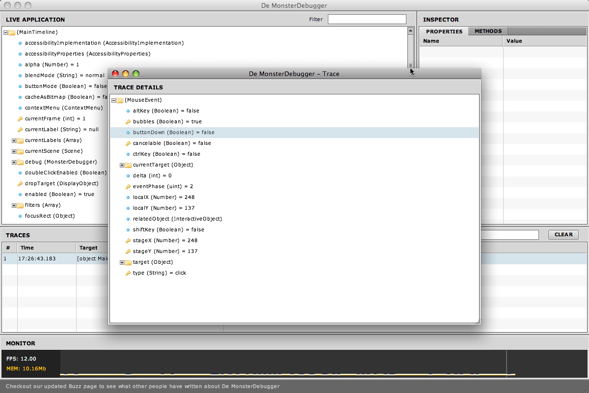Image resolution: width=589 pixels, height=393 pixels.
Task: Click the Trace window resize grip corner
Action: 478,321
